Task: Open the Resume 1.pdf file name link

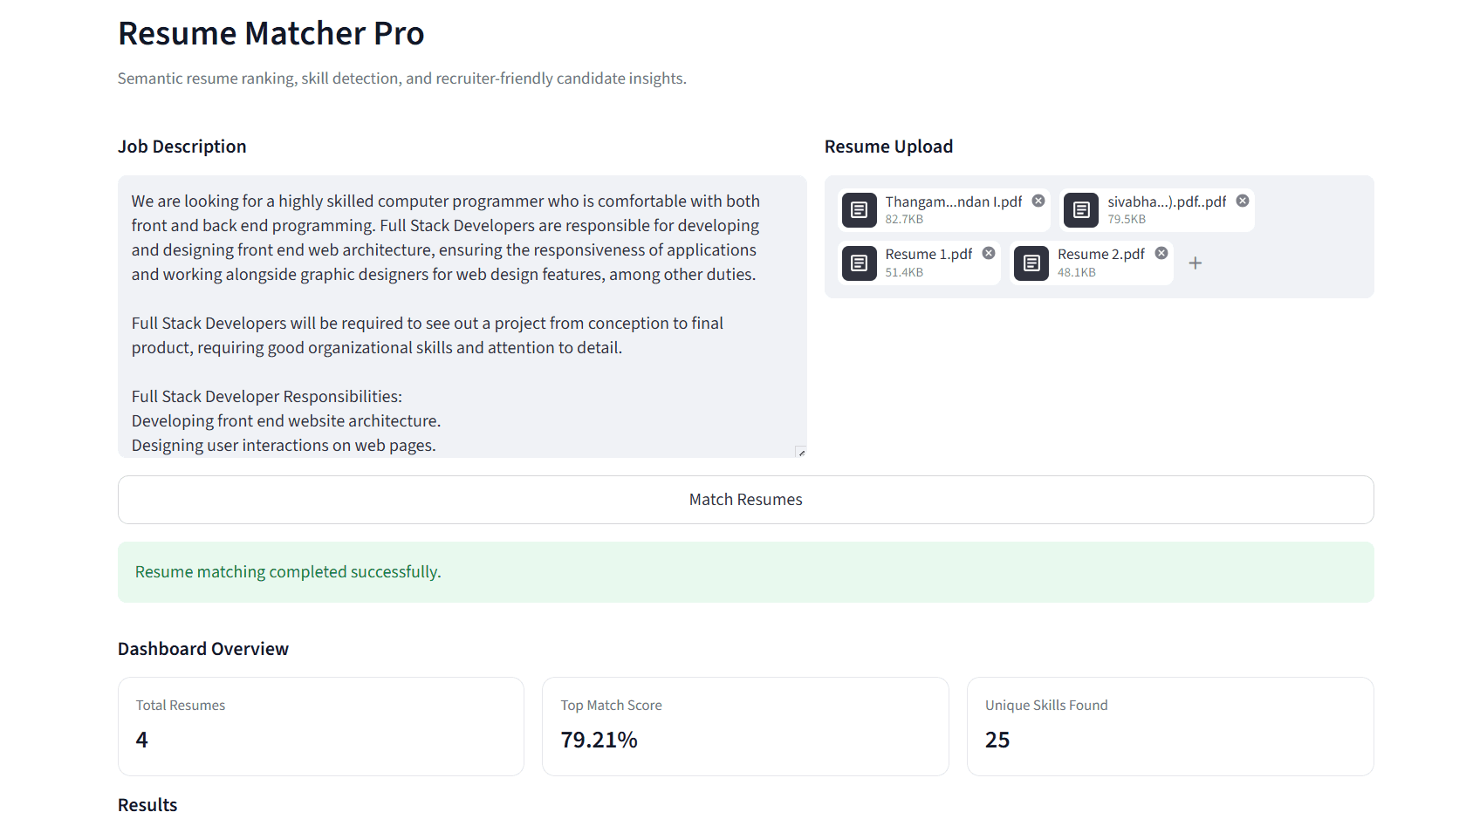Action: pyautogui.click(x=928, y=254)
